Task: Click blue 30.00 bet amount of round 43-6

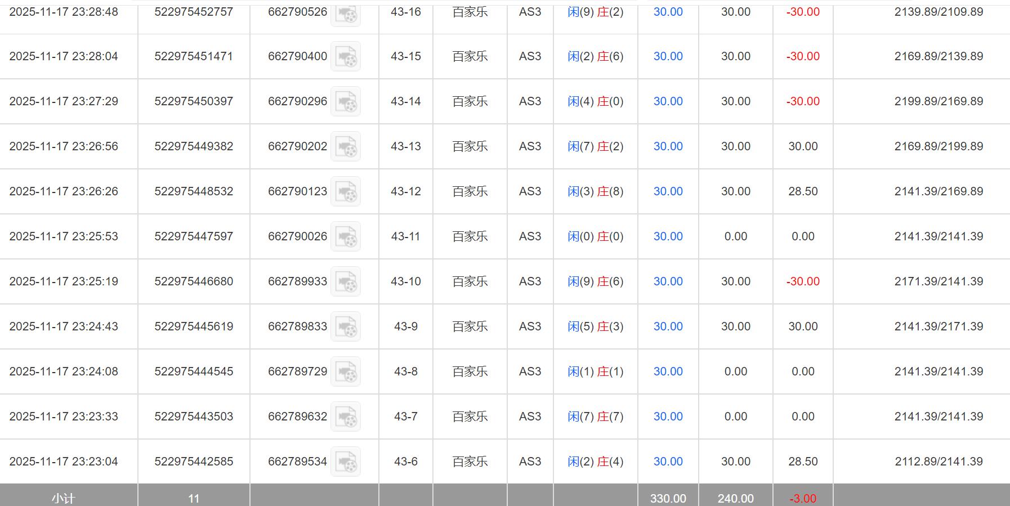Action: point(668,462)
